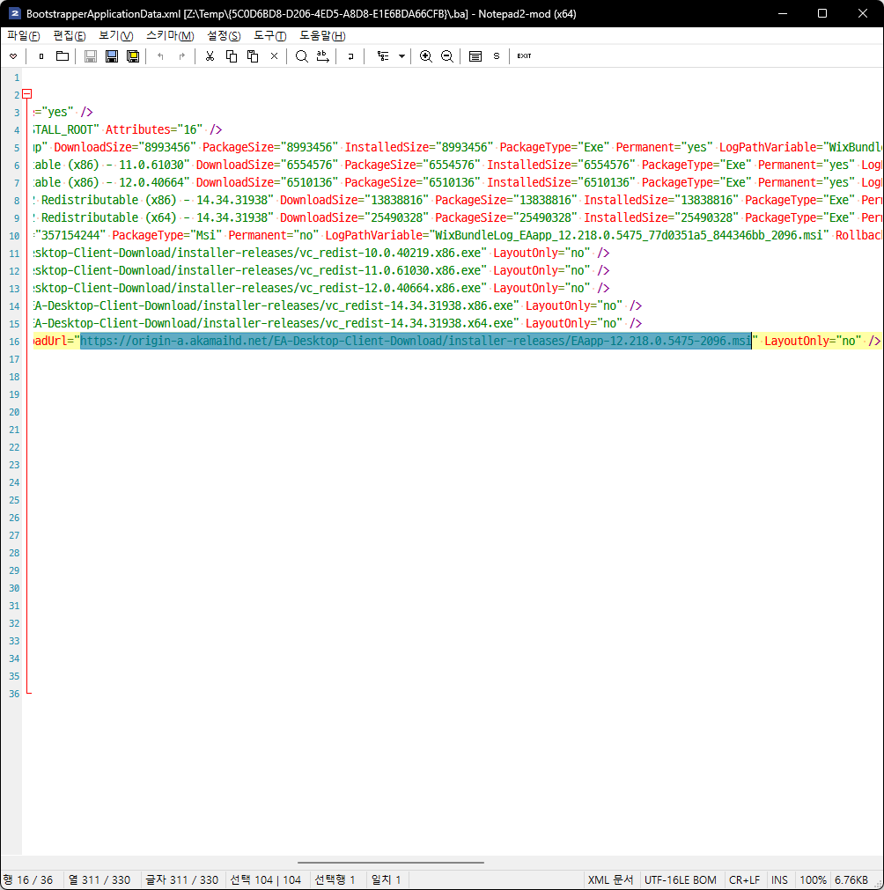Screen dimensions: 884x890
Task: Paste clipboard contents via toolbar icon
Action: (253, 56)
